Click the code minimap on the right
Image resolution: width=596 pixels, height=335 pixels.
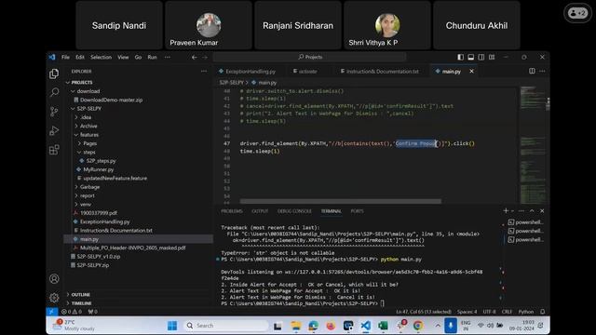click(x=533, y=144)
